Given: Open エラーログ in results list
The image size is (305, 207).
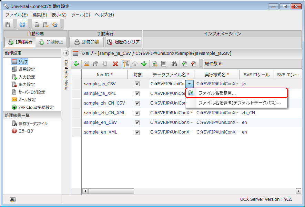Looking at the screenshot, I should (22, 131).
